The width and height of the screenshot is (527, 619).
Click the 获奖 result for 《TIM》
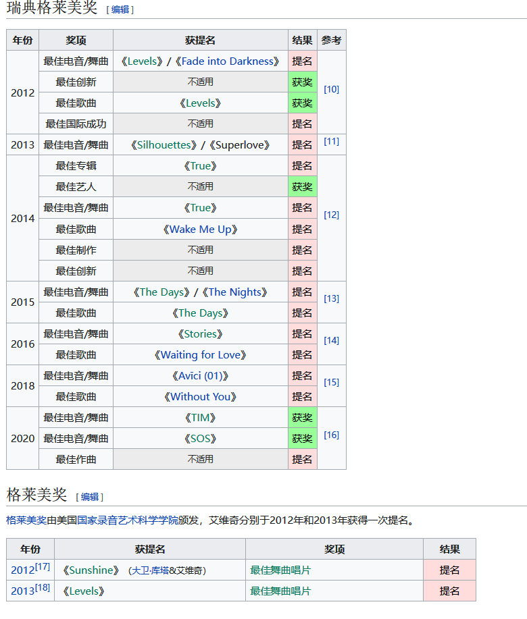[302, 418]
